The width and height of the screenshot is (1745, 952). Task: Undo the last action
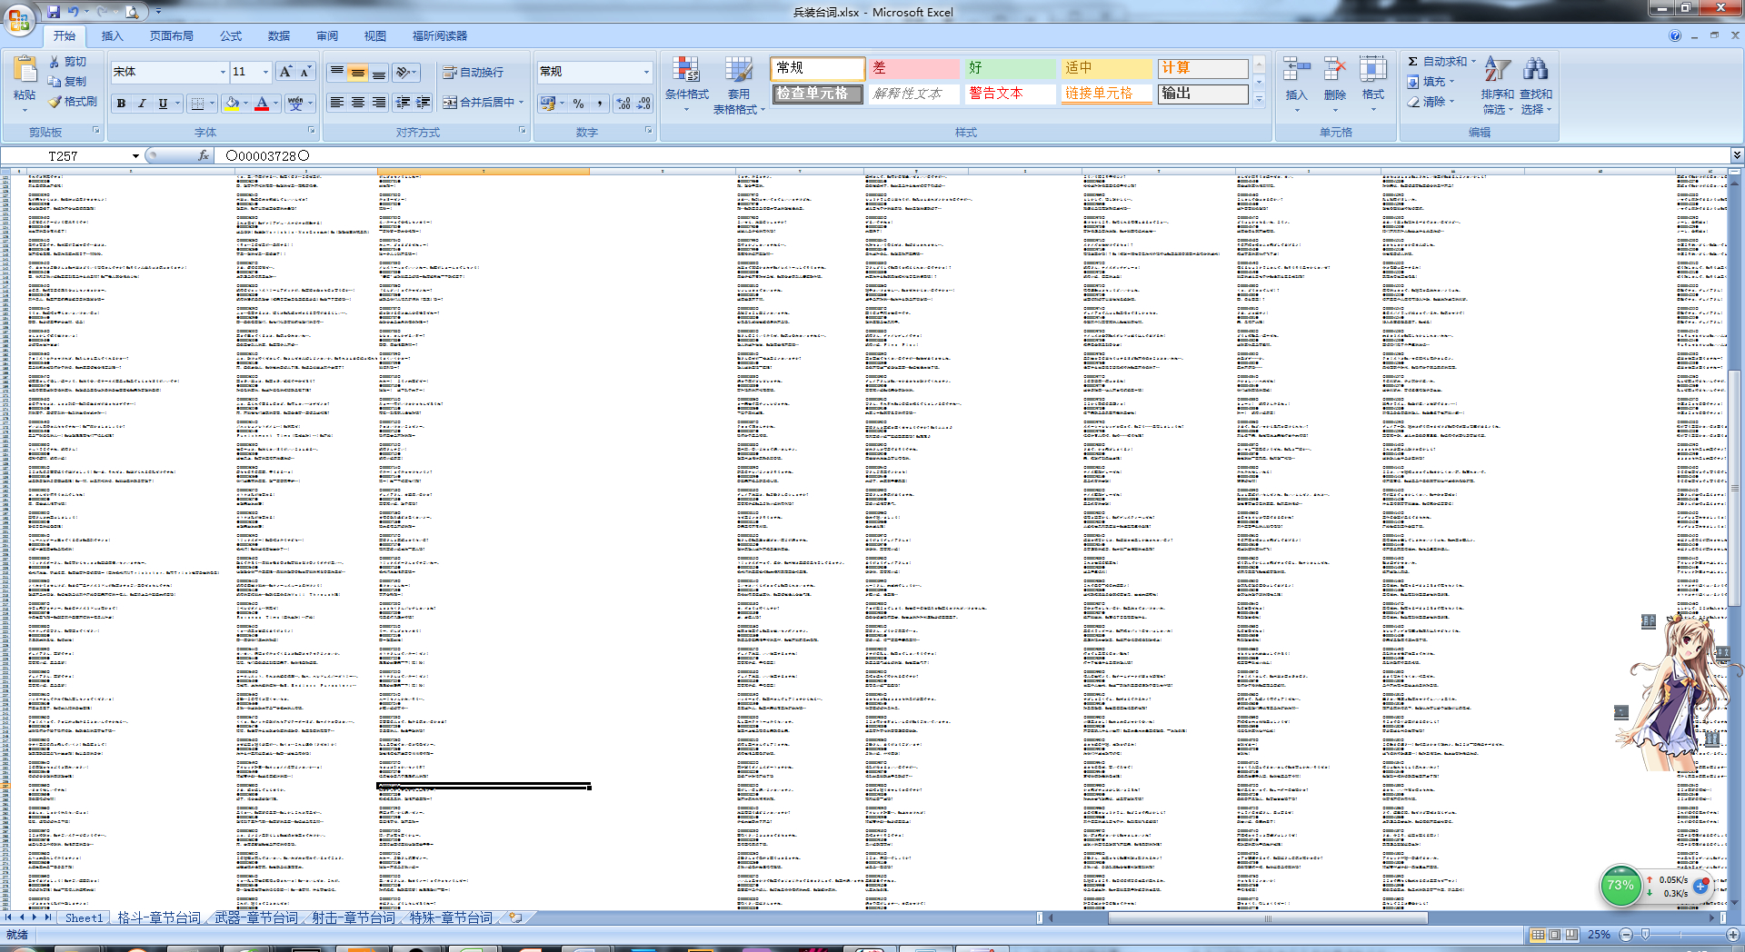pyautogui.click(x=73, y=12)
